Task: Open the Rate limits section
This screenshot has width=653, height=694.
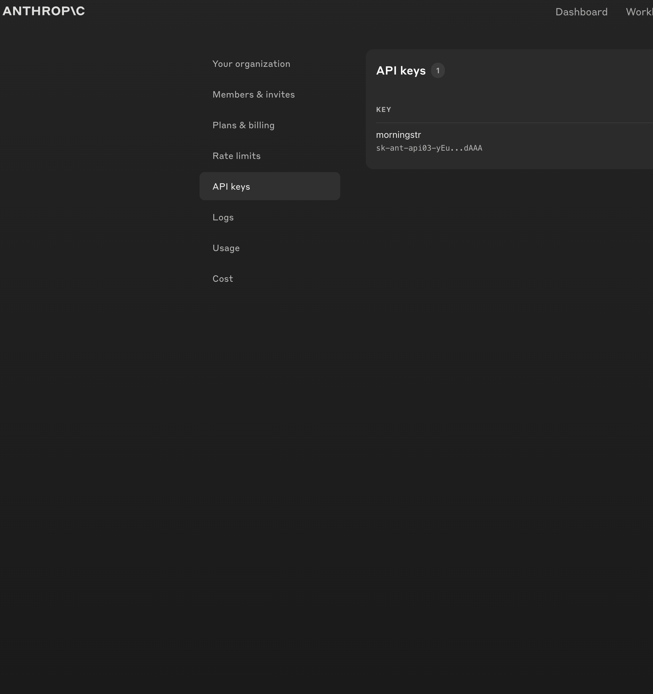Action: coord(236,156)
